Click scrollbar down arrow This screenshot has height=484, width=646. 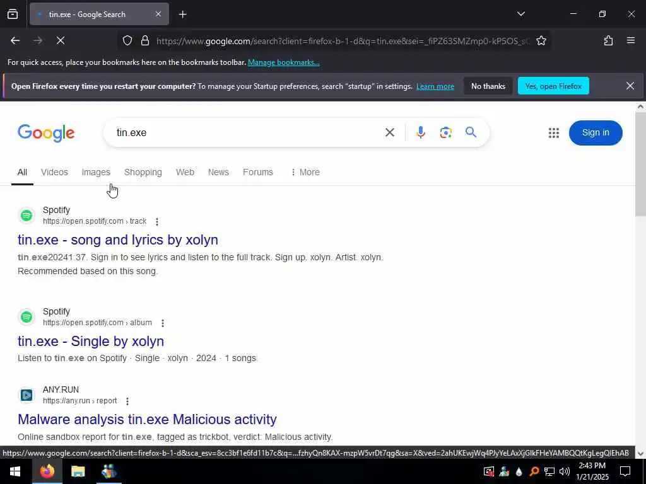pos(640,454)
